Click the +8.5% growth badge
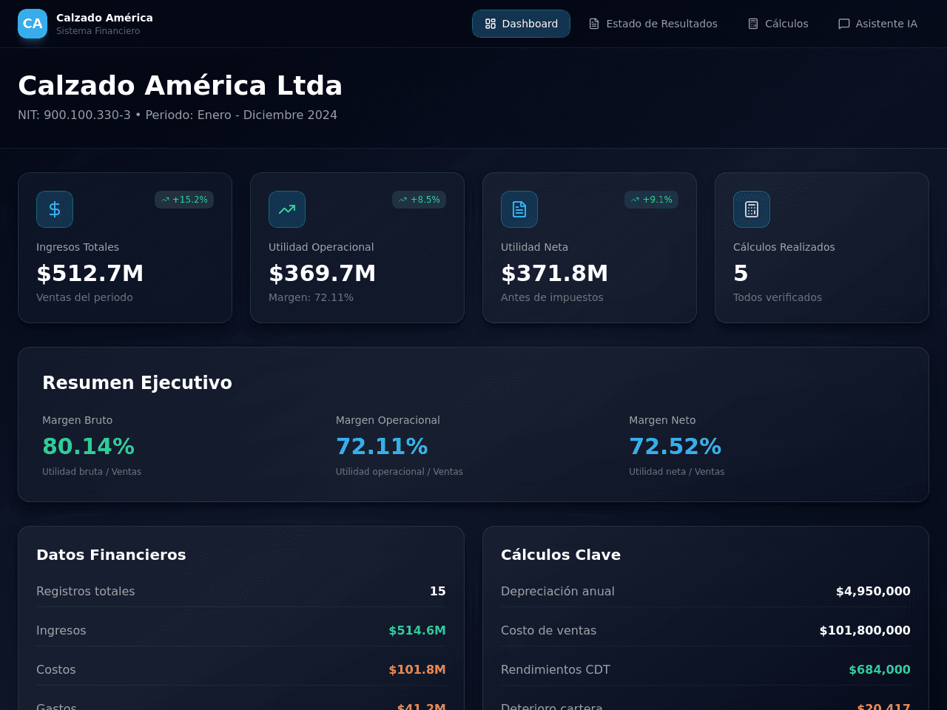This screenshot has height=710, width=947. point(419,200)
